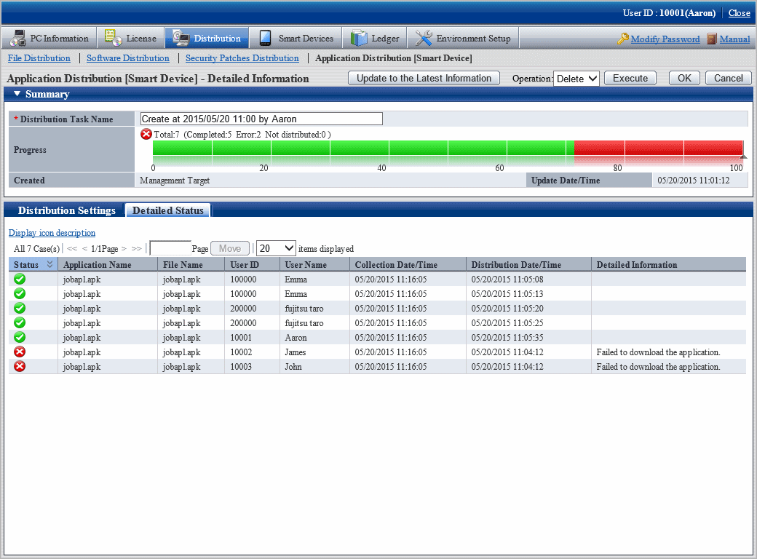Collapse the Summary section triangle
The image size is (757, 559).
[17, 94]
